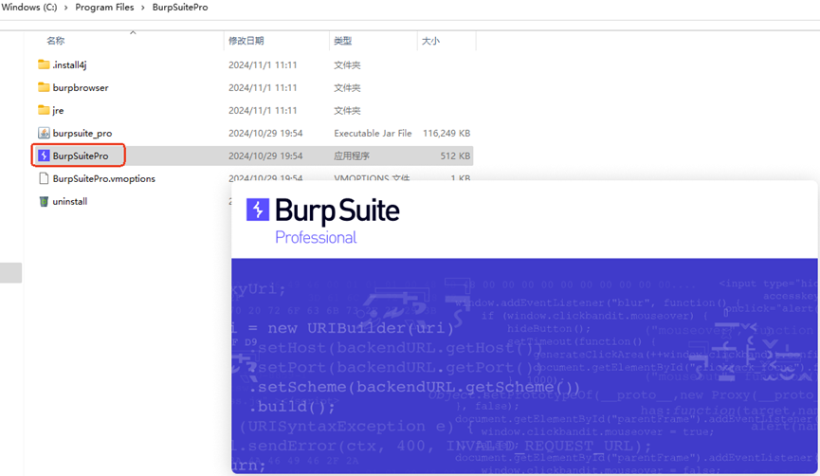
Task: Select the .install4j file name
Action: coord(69,64)
